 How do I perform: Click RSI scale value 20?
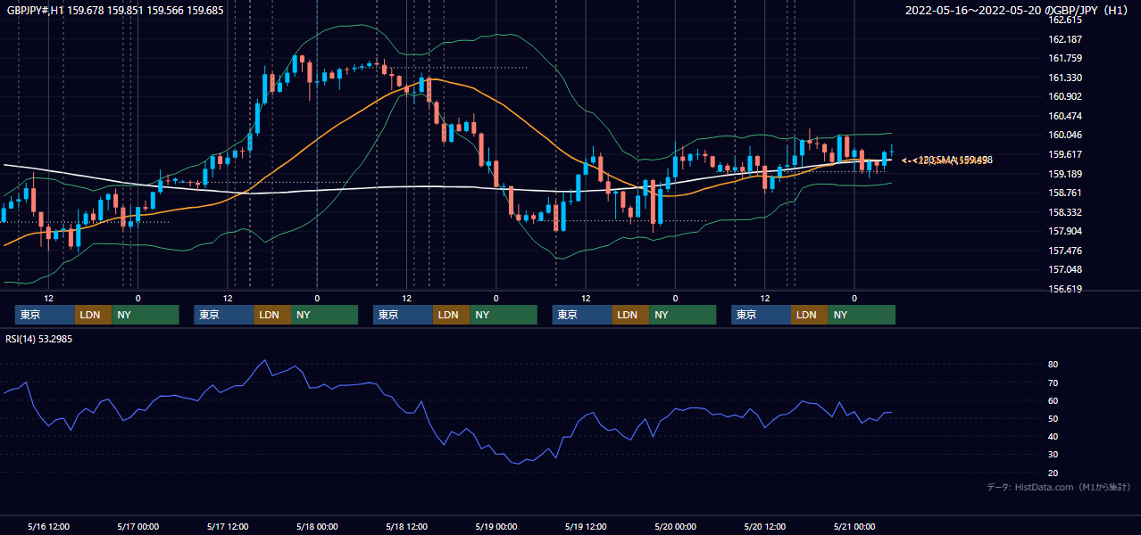(1053, 473)
